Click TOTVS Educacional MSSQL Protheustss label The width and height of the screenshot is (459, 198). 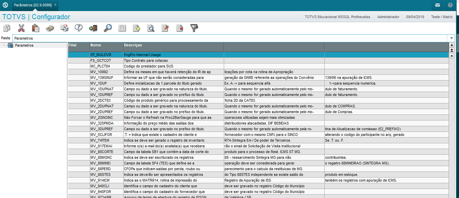coord(337,17)
